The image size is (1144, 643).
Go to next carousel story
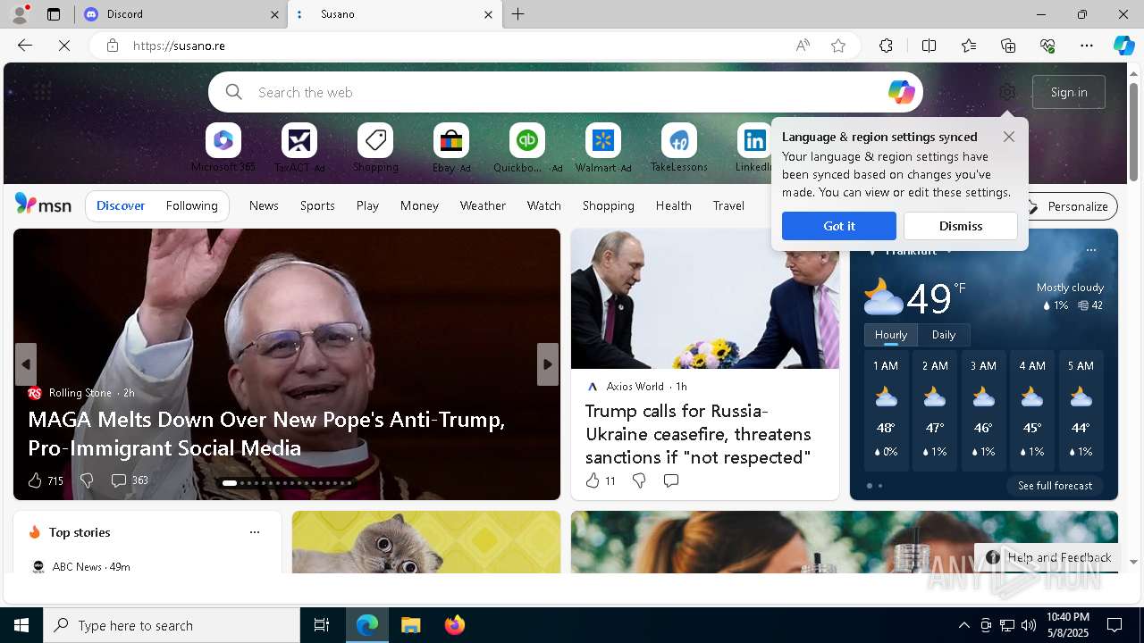548,364
